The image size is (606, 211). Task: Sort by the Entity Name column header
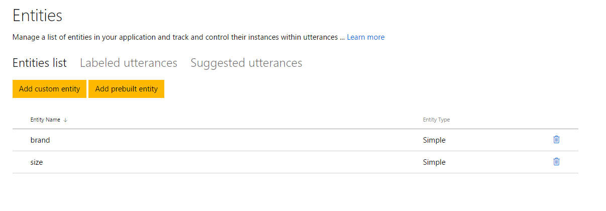click(x=45, y=120)
